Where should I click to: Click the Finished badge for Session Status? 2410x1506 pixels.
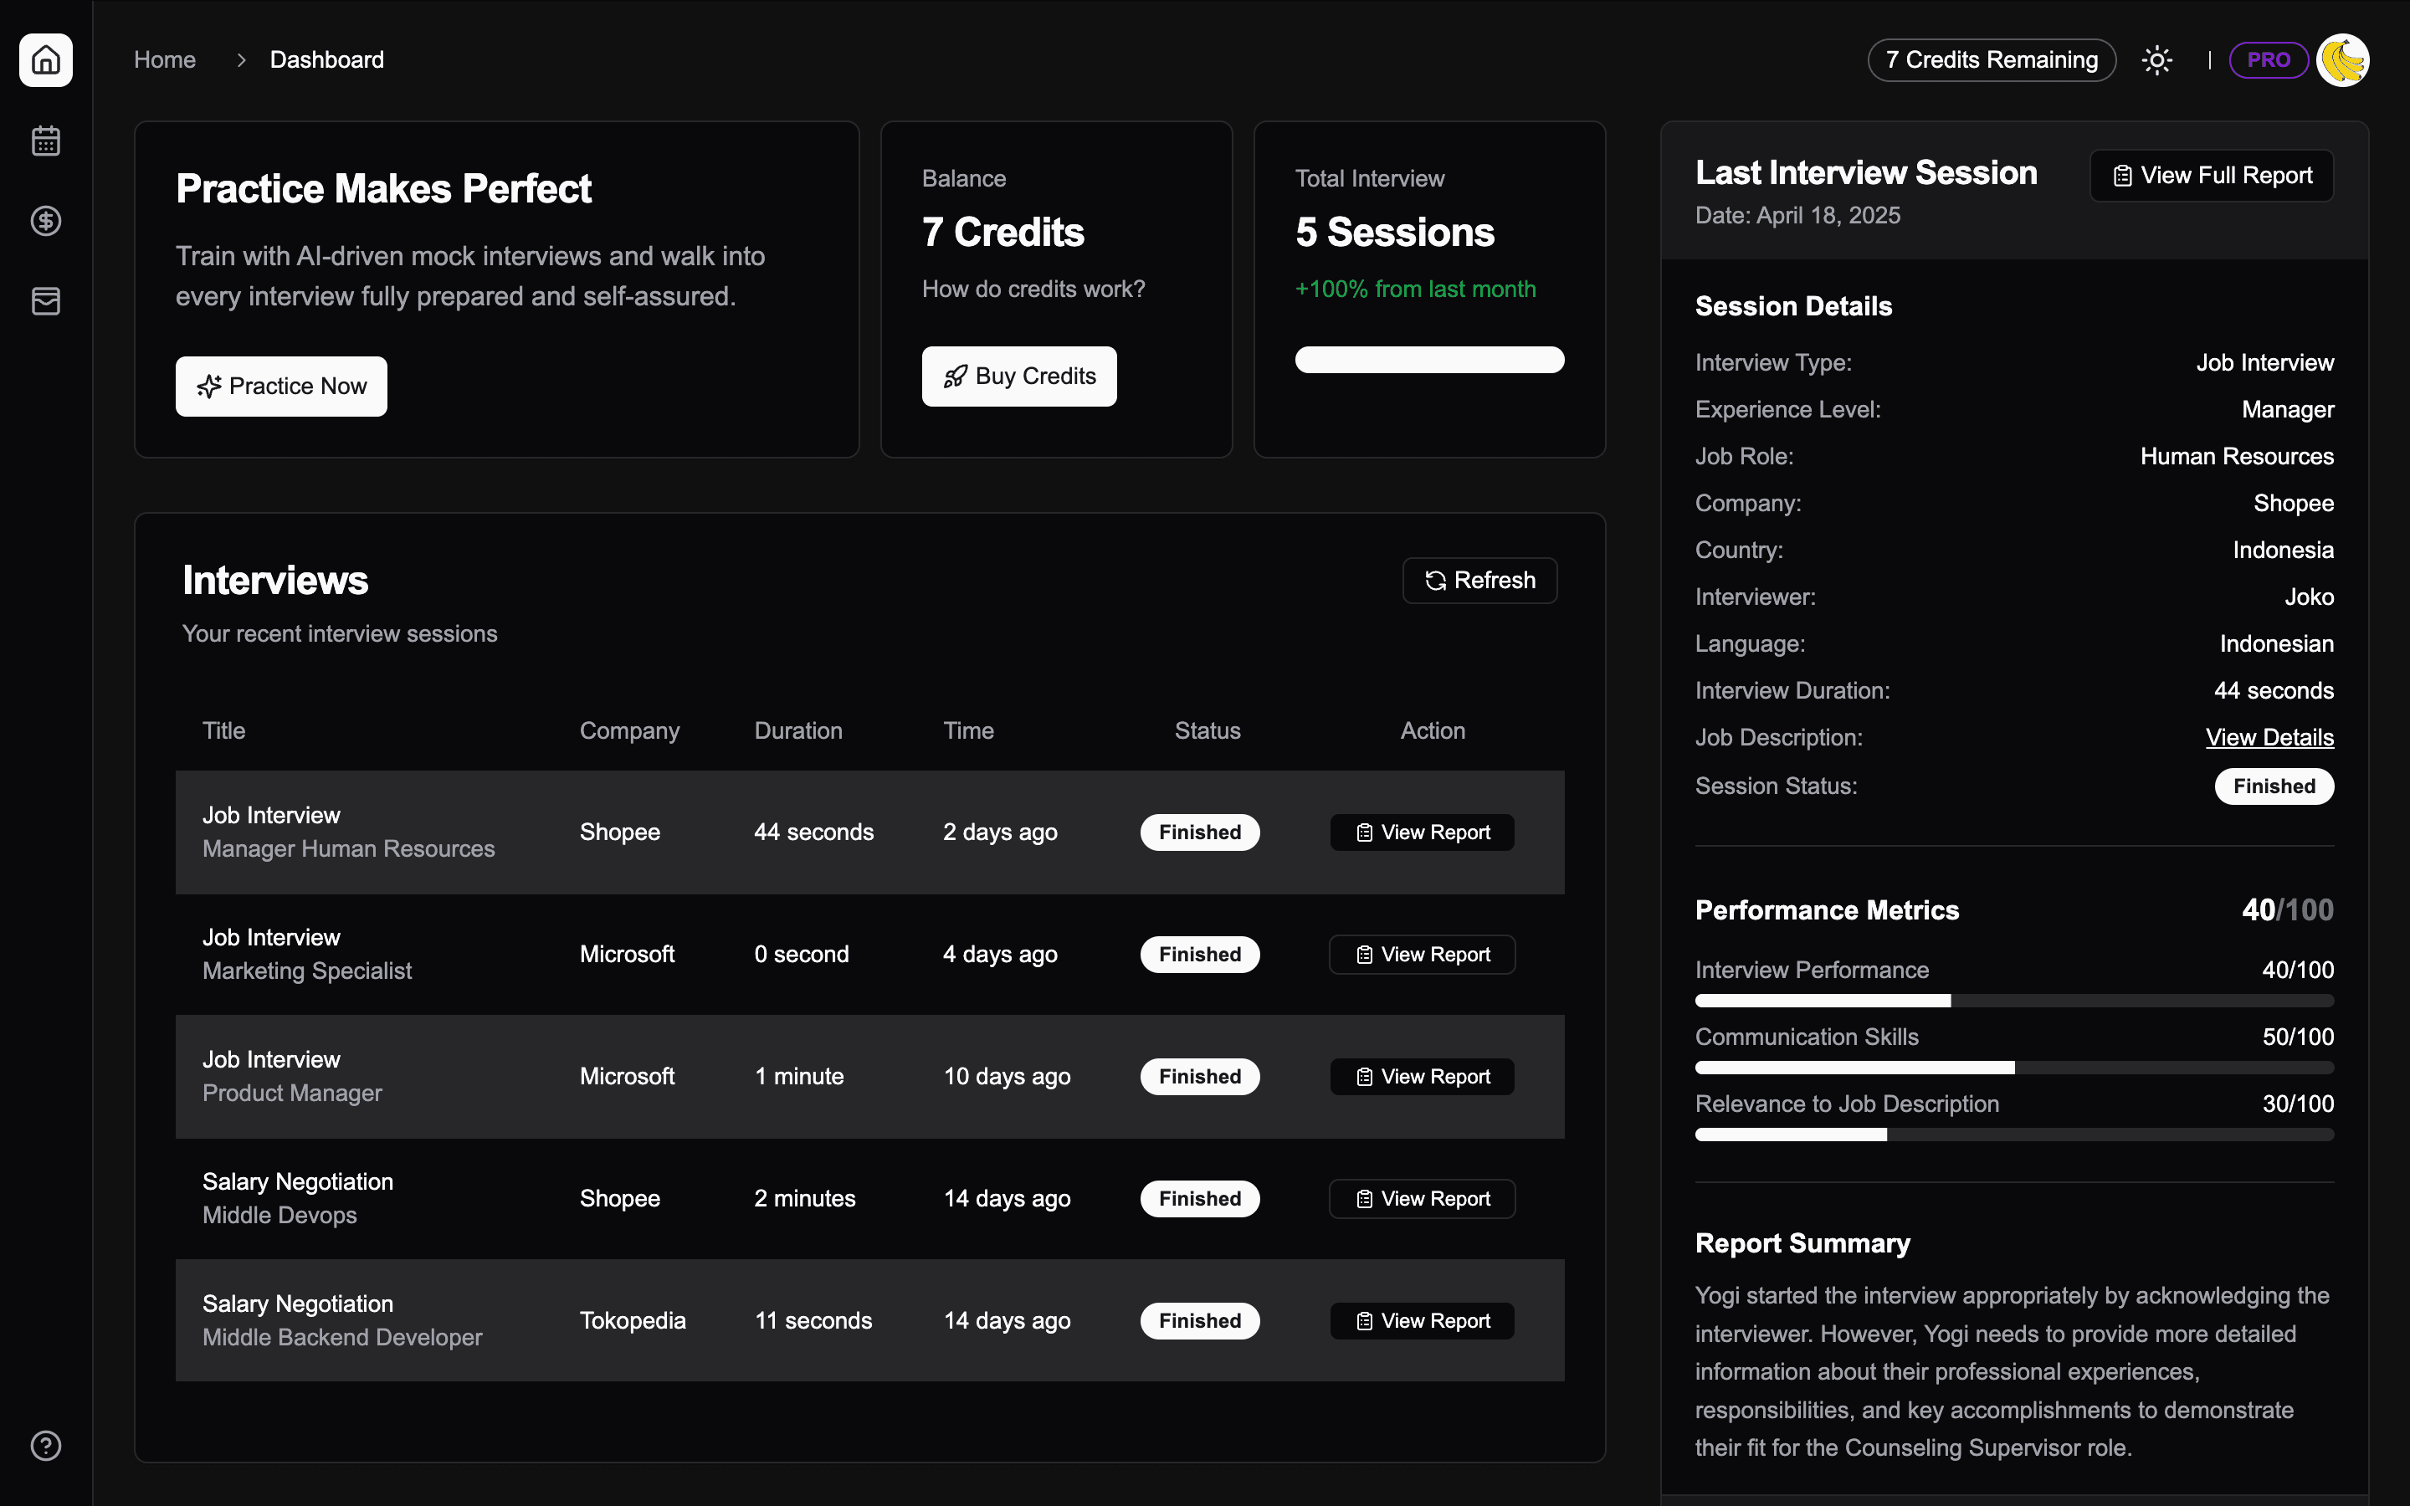coord(2274,786)
